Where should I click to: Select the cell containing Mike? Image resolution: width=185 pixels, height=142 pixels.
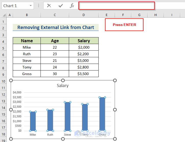coord(27,47)
